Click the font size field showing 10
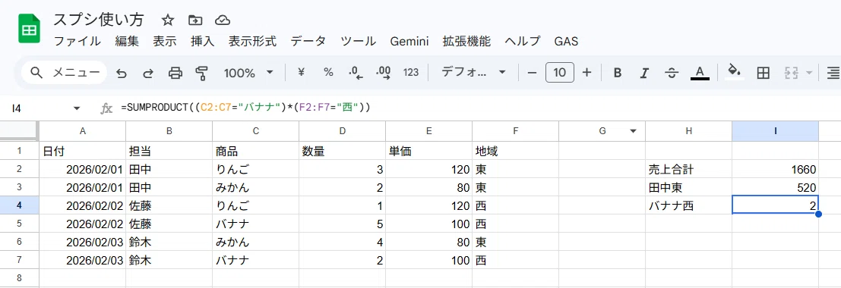This screenshot has width=841, height=288. click(559, 72)
